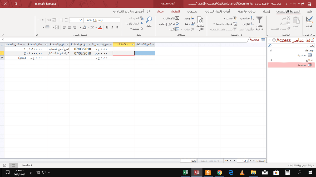Toggle bold text formatting

click(117, 28)
